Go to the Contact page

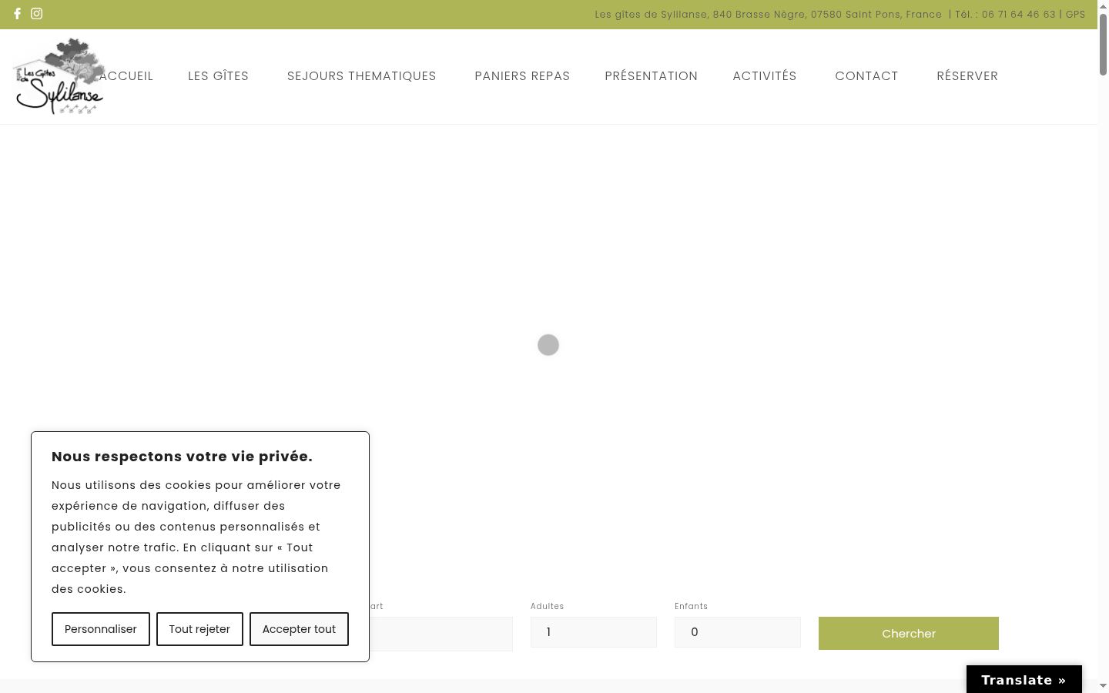866,76
